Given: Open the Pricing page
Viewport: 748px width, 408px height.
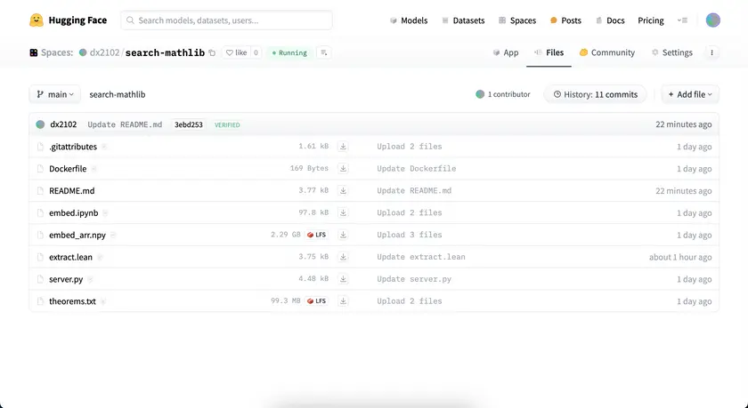Looking at the screenshot, I should click(651, 20).
